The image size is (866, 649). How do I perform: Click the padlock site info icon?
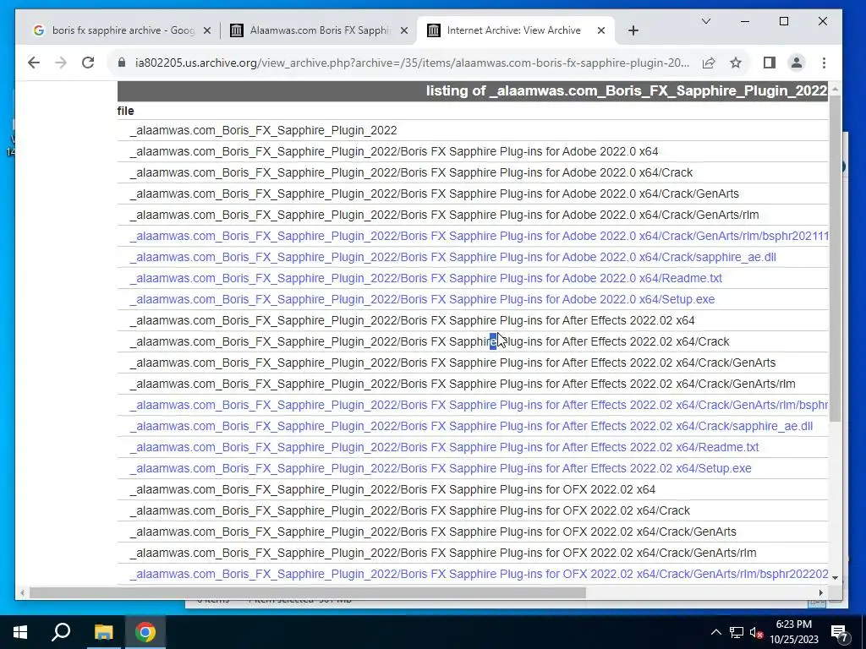point(122,63)
